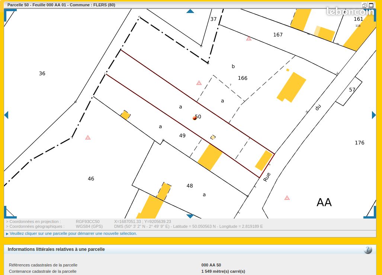Click the RGF93CC50 projection label
Image resolution: width=382 pixels, height=275 pixels.
[x=88, y=221]
